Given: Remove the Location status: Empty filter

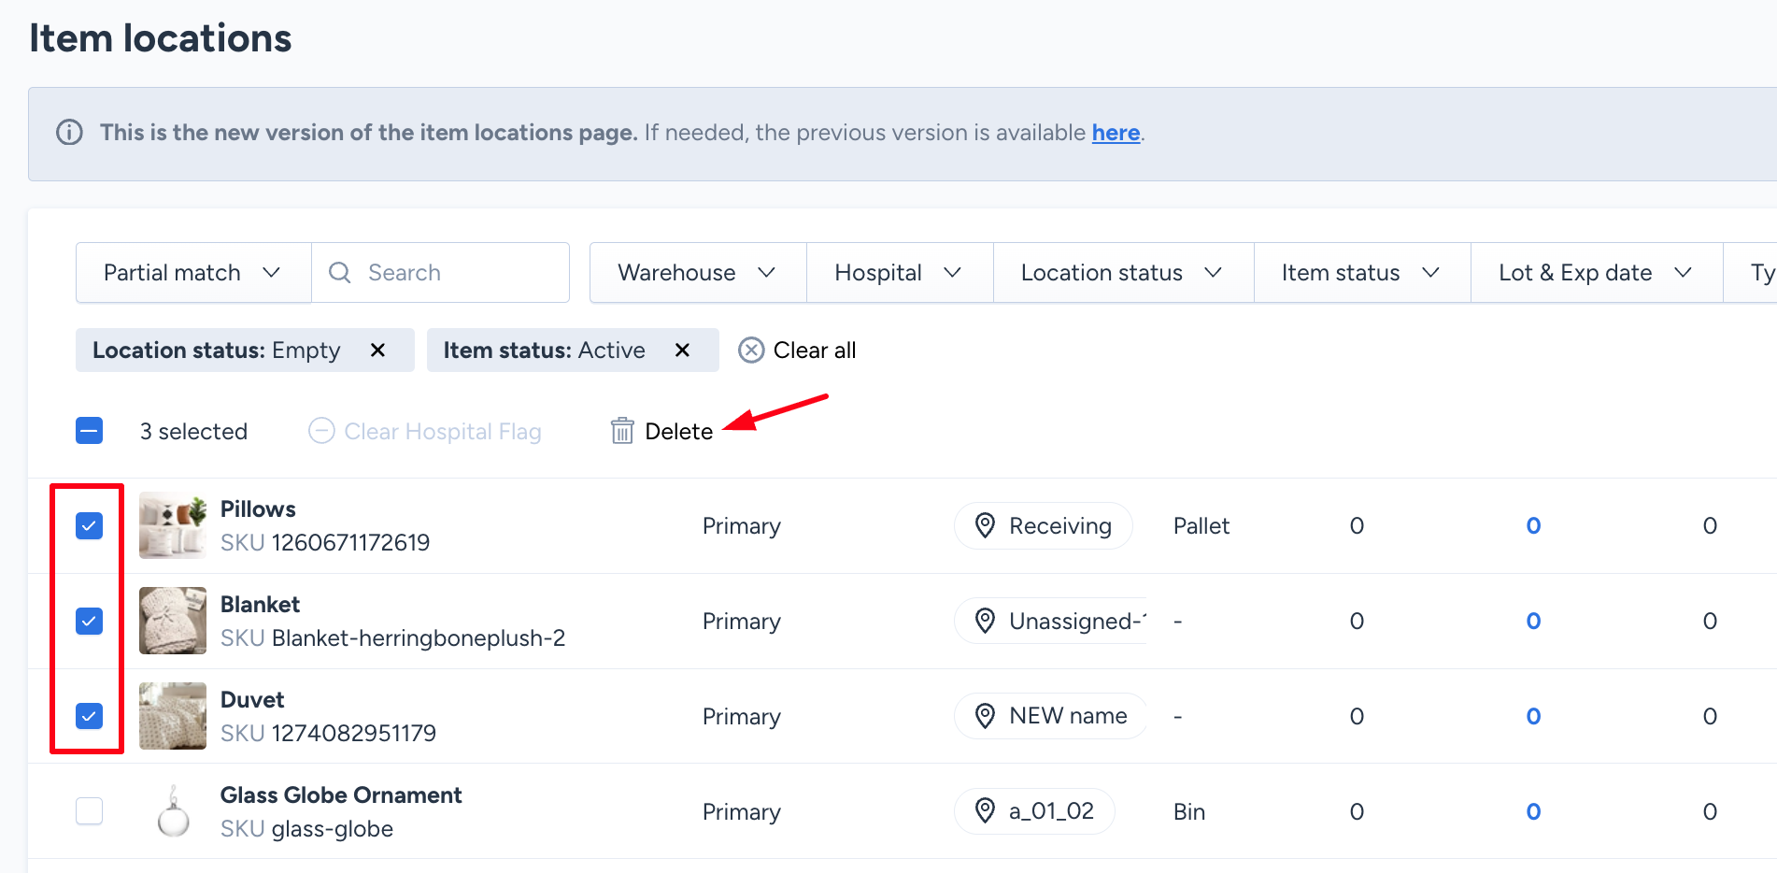Looking at the screenshot, I should pyautogui.click(x=377, y=350).
